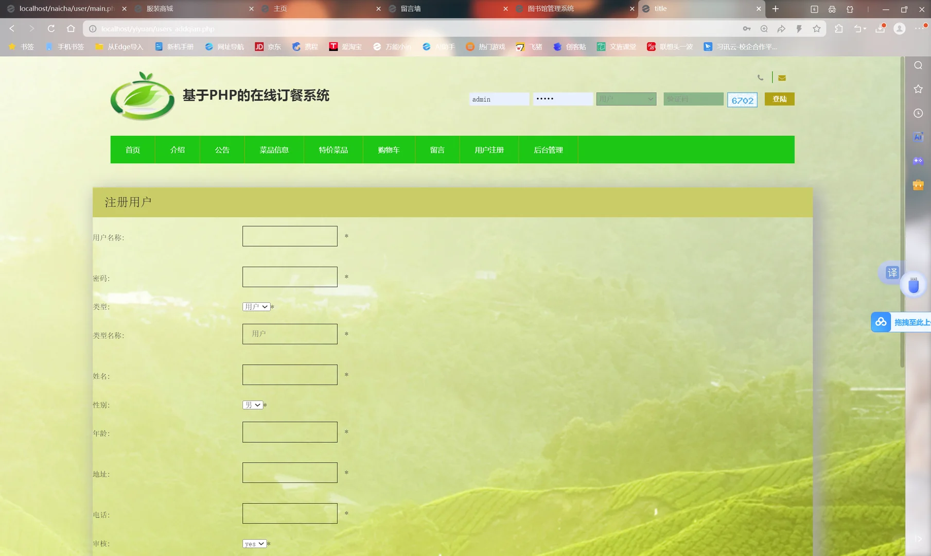Open the 审核 dropdown showing yes
The width and height of the screenshot is (931, 556).
[254, 543]
